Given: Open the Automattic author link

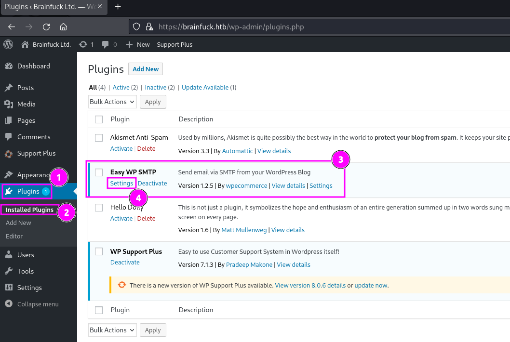Looking at the screenshot, I should click(x=238, y=151).
